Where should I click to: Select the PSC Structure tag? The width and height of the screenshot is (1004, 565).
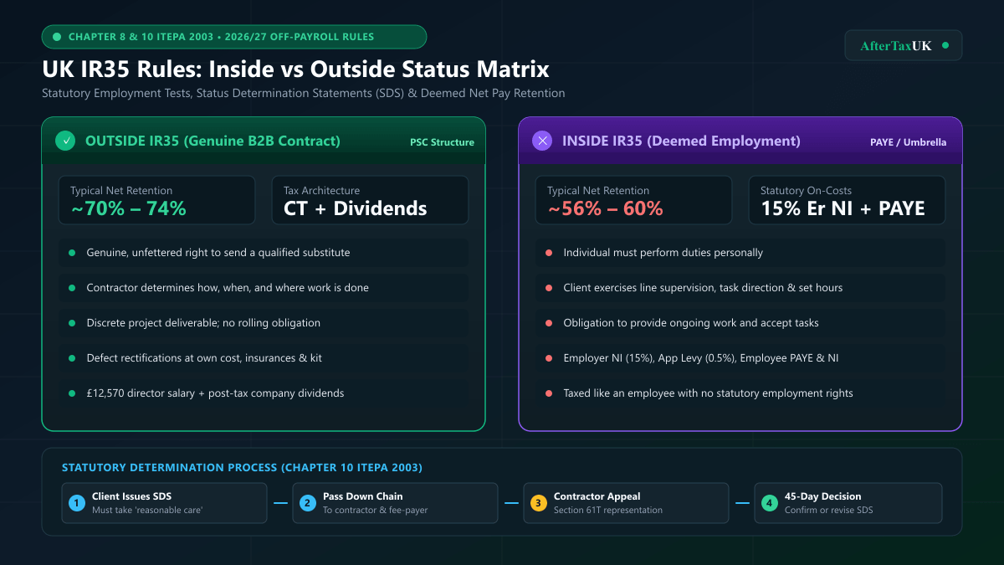point(442,142)
